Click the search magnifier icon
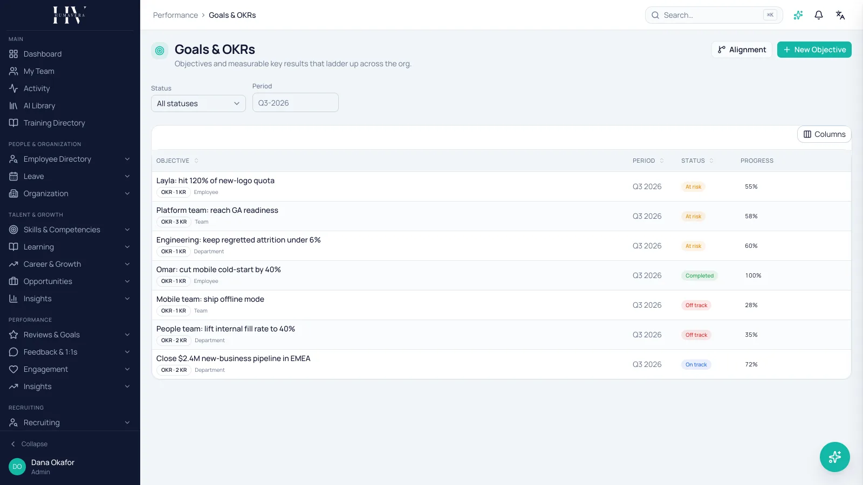 655,15
